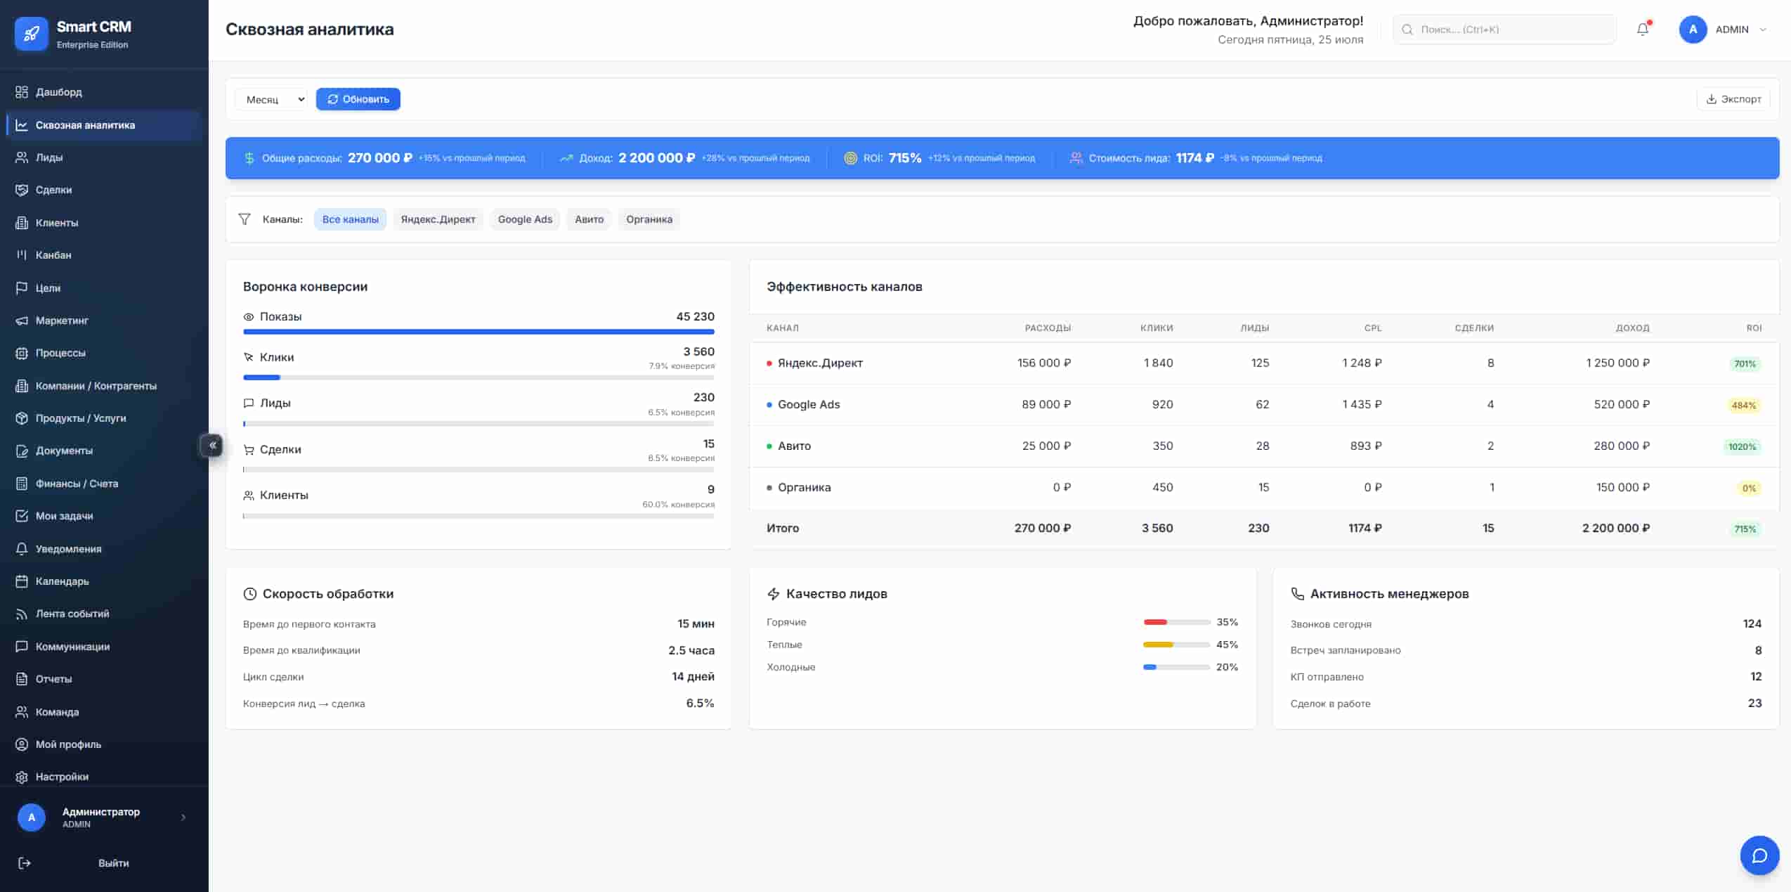Click the notification bell icon
The image size is (1791, 892).
tap(1642, 30)
